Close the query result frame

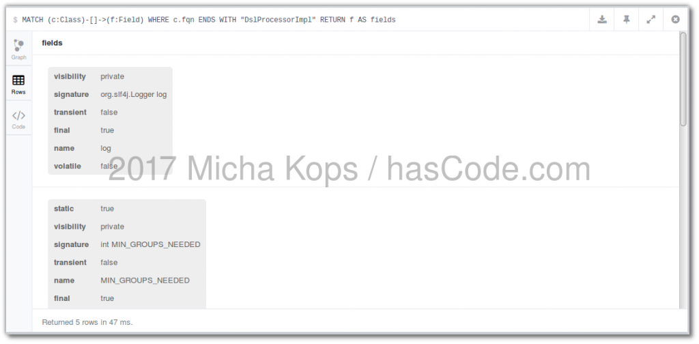(676, 20)
